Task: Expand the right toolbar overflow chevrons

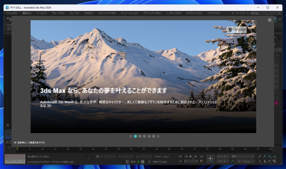Action: click(x=280, y=19)
